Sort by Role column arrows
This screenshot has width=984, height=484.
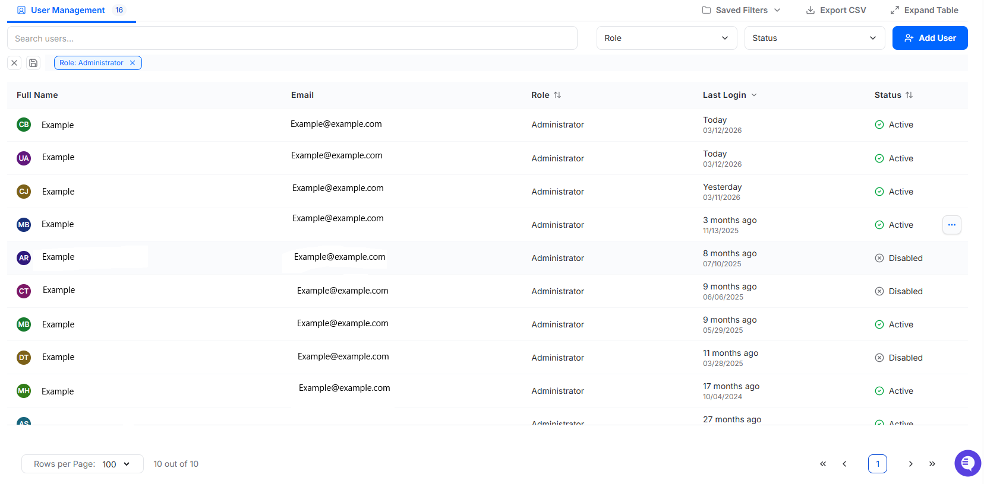557,95
